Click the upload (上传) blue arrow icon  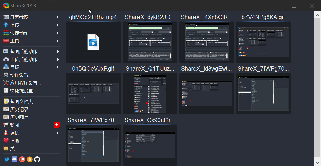pyautogui.click(x=6, y=25)
